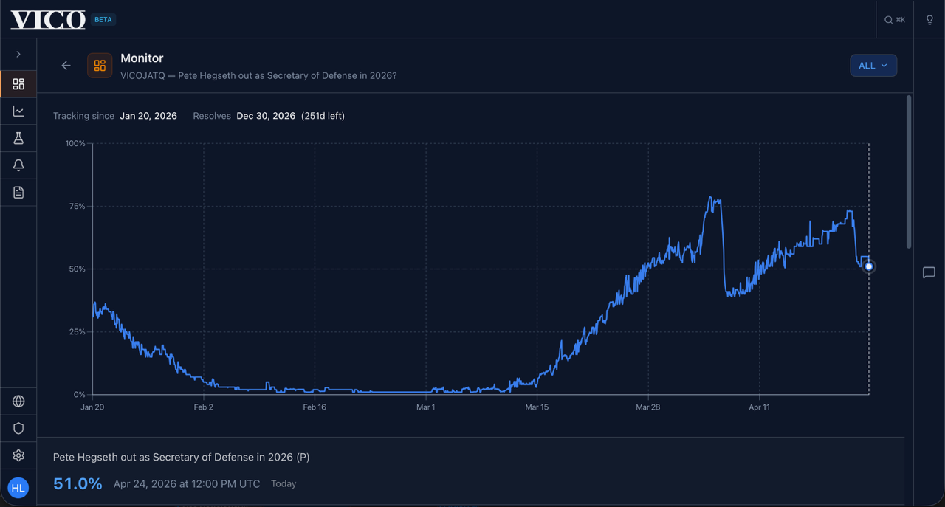The image size is (945, 507).
Task: Click the VICOJATQ market subtitle text
Action: (x=258, y=76)
